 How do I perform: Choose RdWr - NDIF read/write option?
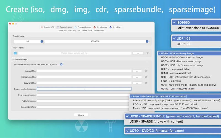click(175, 96)
